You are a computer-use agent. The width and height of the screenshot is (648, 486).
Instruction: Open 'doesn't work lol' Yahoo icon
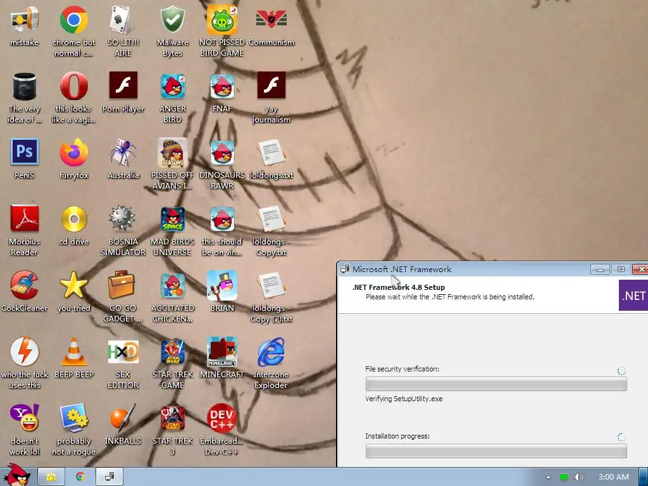[x=25, y=418]
